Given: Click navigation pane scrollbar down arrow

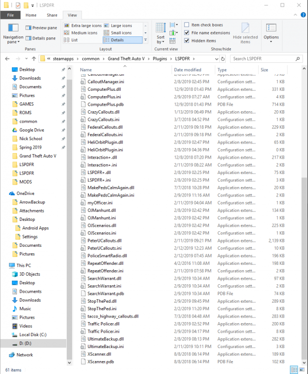Looking at the screenshot, I should [69, 363].
